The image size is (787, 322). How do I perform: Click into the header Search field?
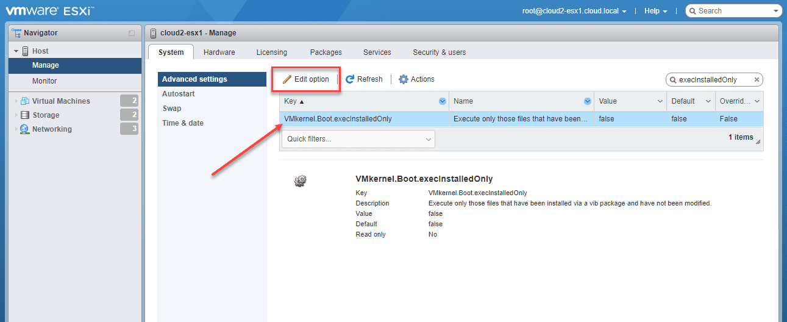point(734,11)
